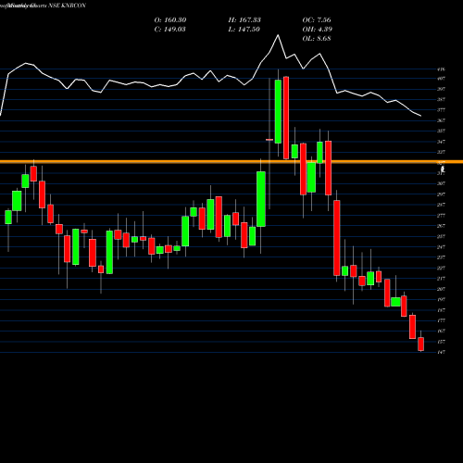Viewport: 463px width, 463px height.
Task: Click the NSE KNRCON chart title
Action: (67, 6)
